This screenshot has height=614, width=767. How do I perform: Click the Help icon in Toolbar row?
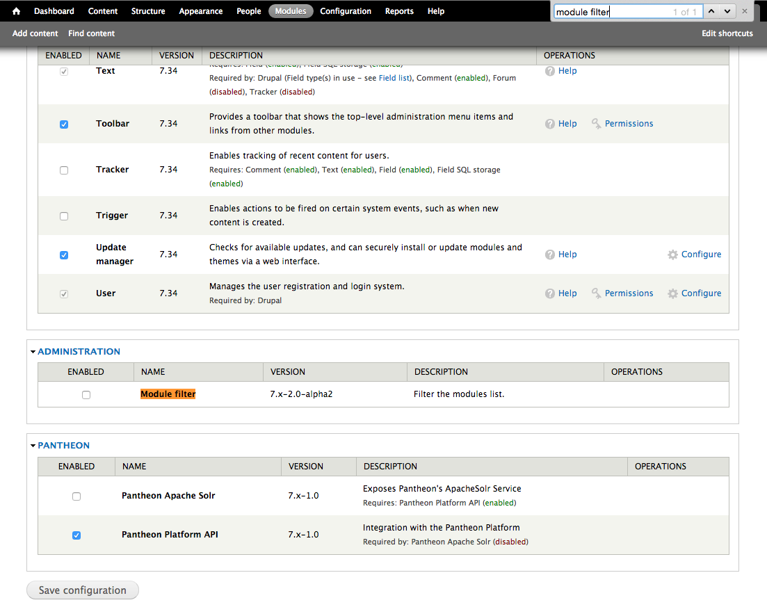550,124
